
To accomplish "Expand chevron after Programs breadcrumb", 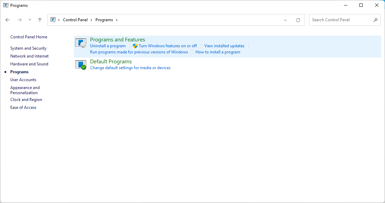I will [117, 20].
